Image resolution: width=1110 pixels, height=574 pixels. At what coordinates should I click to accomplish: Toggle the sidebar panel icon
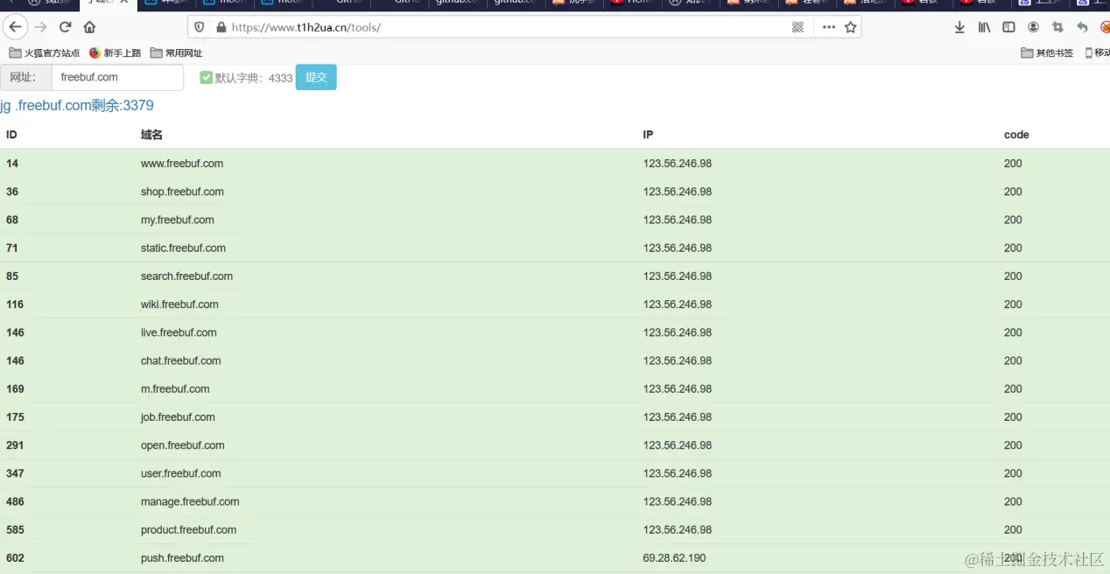[1008, 27]
